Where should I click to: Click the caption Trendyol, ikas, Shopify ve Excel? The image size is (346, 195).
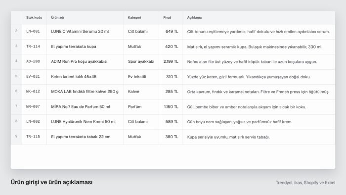(305, 183)
